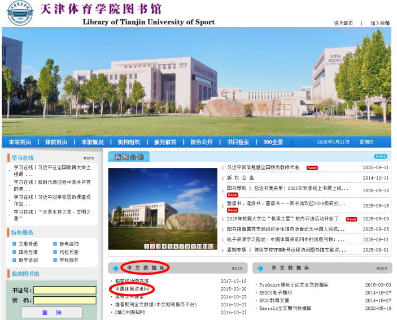Viewport: 397px width, 320px height.
Task: Open the 中国体育资讯网 database link
Action: pyautogui.click(x=132, y=289)
